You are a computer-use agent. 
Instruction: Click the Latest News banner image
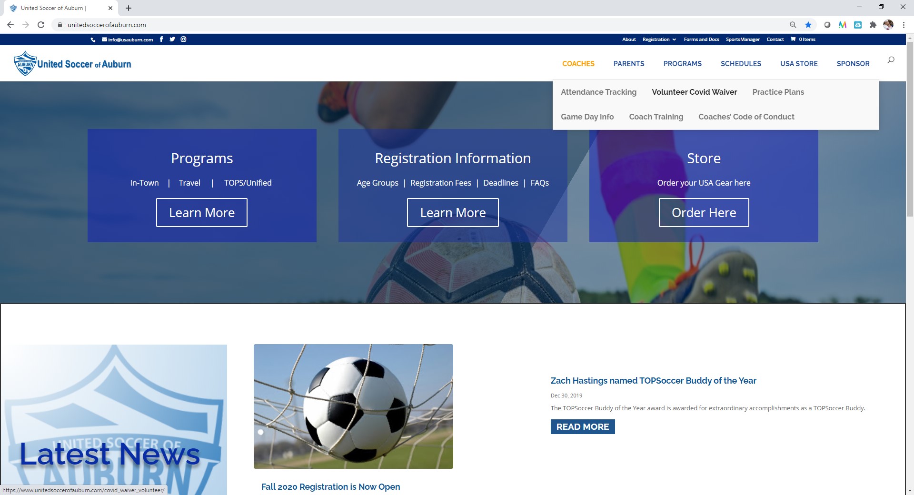tap(113, 419)
